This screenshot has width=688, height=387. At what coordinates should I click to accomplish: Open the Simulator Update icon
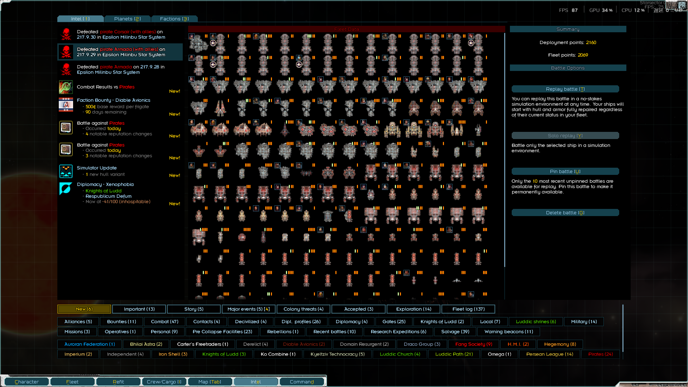click(66, 171)
